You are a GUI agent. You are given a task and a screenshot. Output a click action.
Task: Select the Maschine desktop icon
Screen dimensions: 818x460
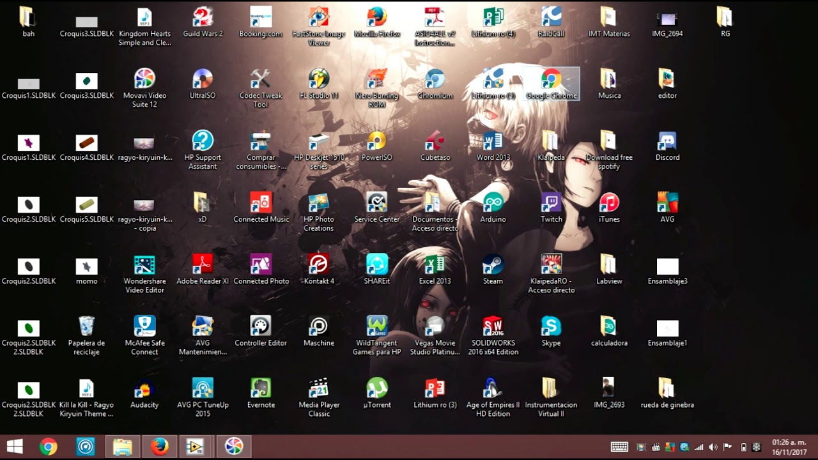click(x=319, y=332)
